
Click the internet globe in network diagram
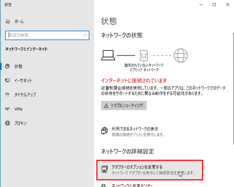[180, 55]
